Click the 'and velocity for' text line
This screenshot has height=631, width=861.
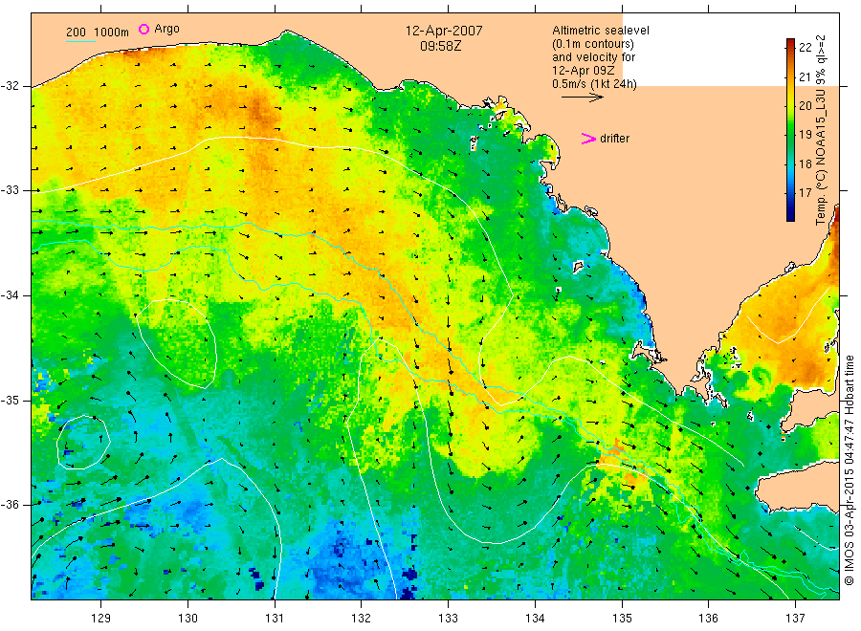tap(593, 57)
